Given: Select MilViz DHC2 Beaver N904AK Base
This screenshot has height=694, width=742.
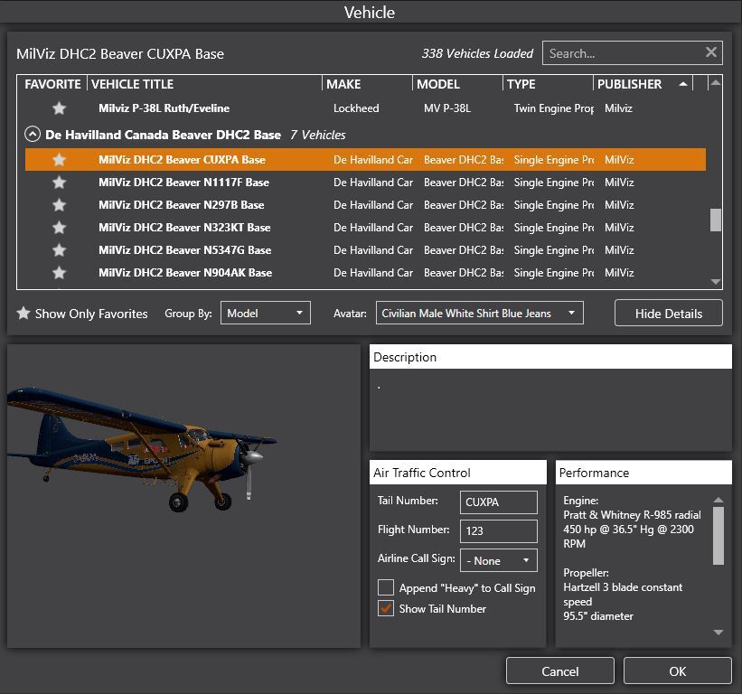Looking at the screenshot, I should (185, 273).
